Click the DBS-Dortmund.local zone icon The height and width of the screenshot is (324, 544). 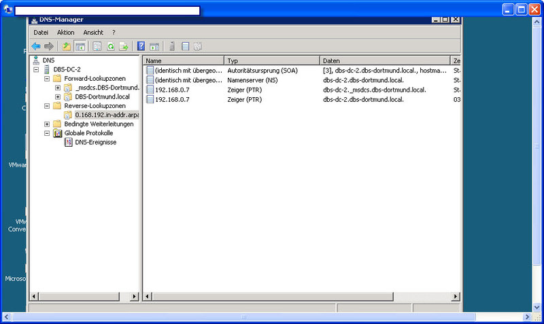point(68,96)
